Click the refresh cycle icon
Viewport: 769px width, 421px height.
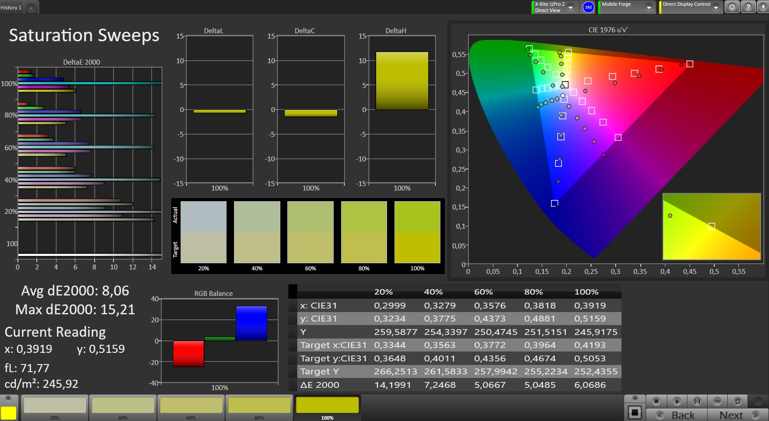click(x=737, y=401)
